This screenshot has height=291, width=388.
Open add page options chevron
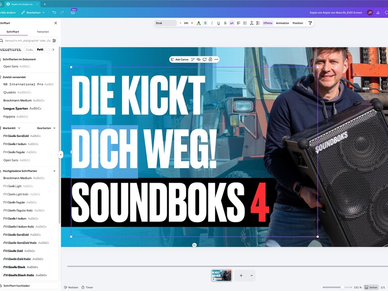coord(251,275)
